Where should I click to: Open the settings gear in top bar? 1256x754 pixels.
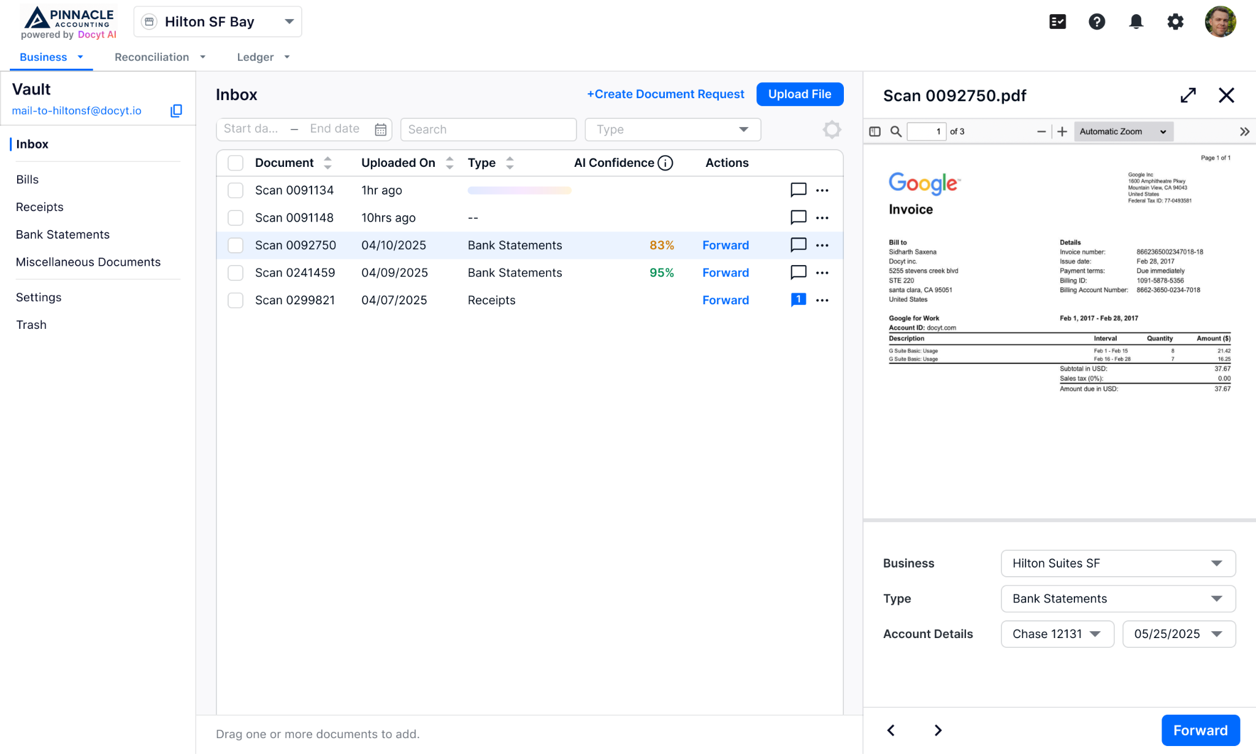(x=1175, y=22)
